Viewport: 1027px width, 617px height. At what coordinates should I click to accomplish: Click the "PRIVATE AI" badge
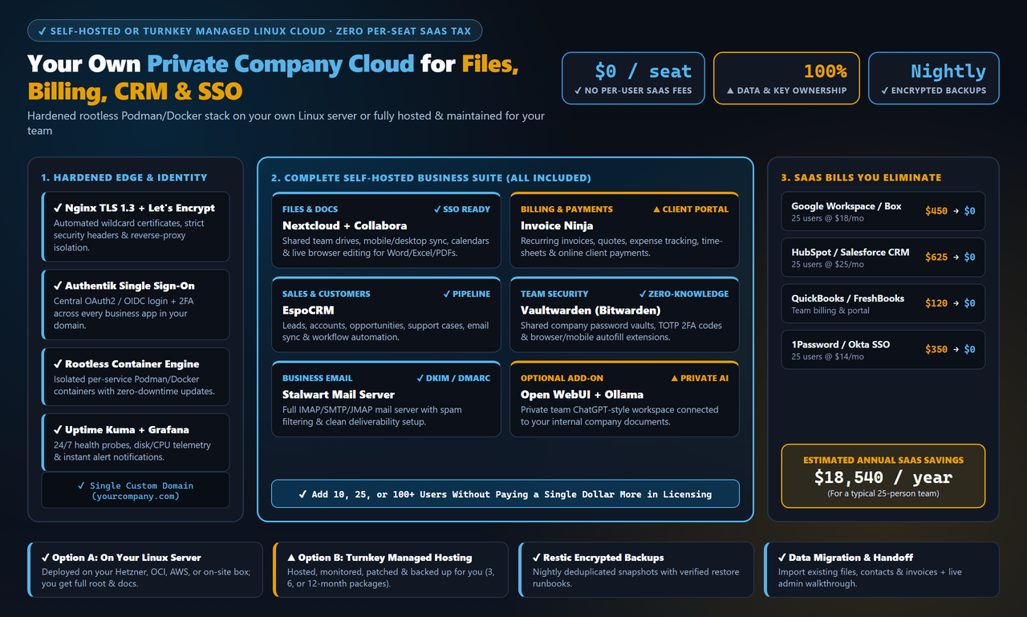coord(700,379)
